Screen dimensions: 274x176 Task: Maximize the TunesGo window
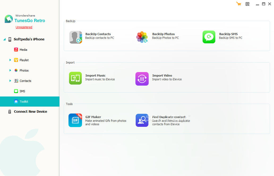[x=264, y=4]
